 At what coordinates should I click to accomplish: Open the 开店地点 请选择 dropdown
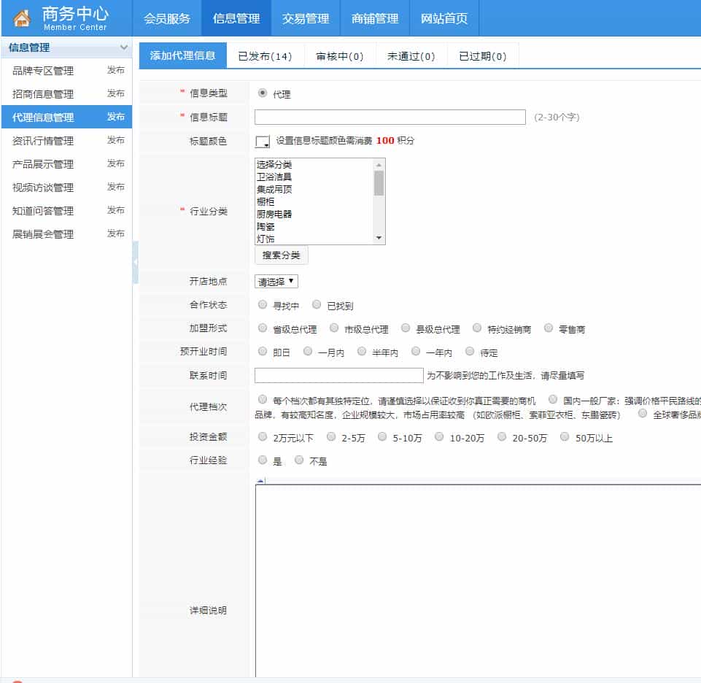(x=276, y=282)
